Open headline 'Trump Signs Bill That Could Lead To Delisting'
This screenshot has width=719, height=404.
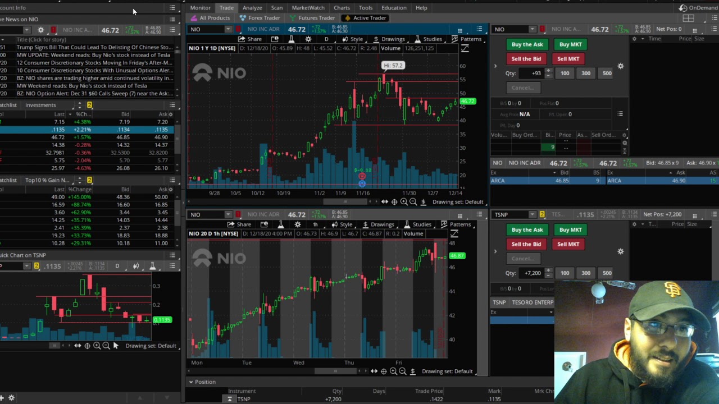pos(94,47)
